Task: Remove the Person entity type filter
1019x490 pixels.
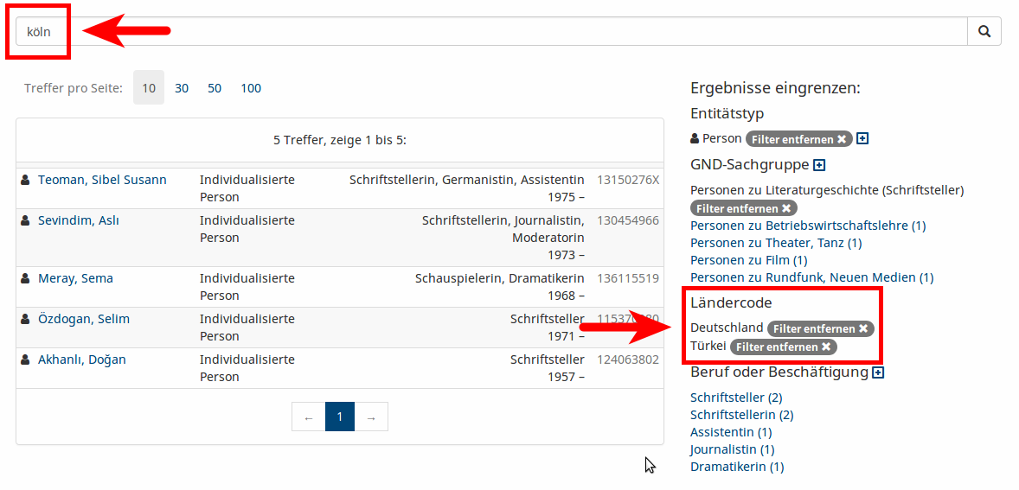Action: 799,139
